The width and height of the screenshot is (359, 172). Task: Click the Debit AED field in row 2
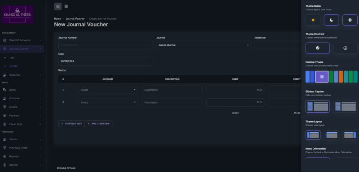[x=235, y=102]
